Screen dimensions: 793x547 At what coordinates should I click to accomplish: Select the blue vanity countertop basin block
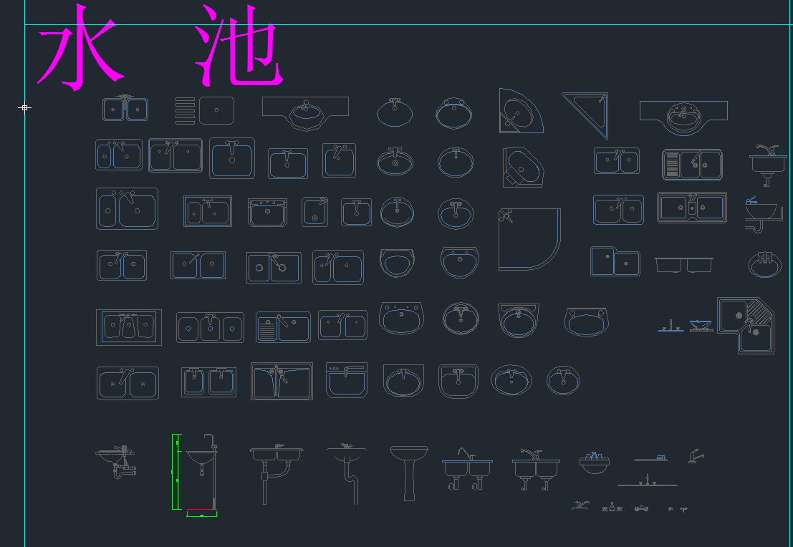tap(683, 117)
